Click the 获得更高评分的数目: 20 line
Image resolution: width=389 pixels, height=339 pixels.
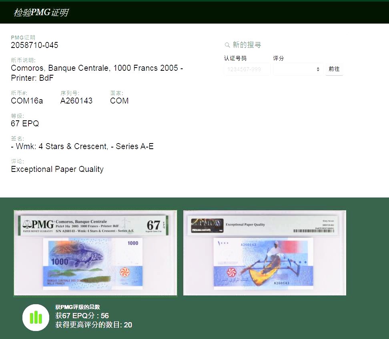click(x=94, y=325)
